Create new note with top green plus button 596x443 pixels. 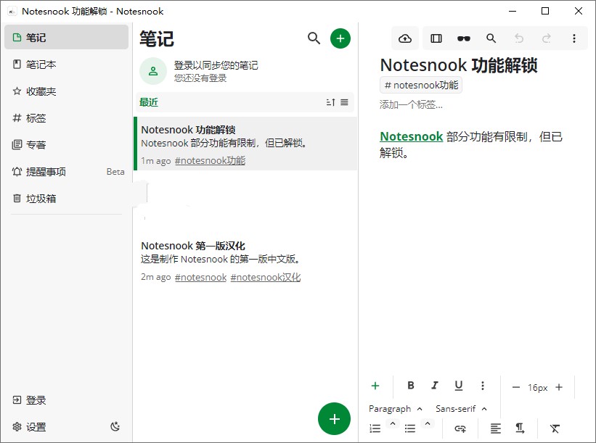340,38
